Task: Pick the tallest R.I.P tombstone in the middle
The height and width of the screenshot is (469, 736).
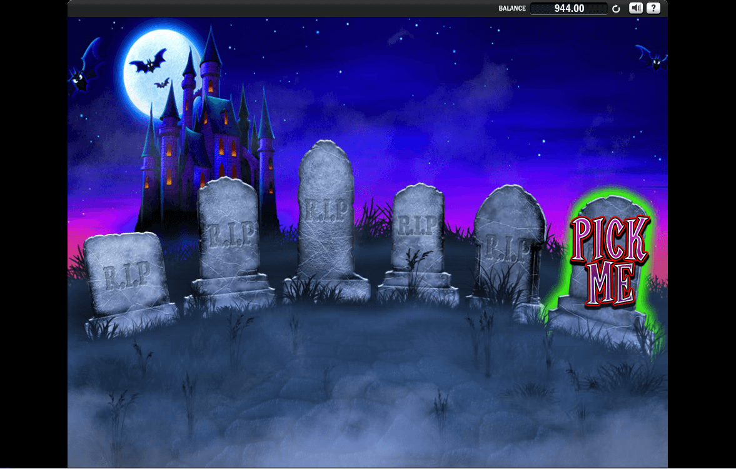Action: (326, 221)
